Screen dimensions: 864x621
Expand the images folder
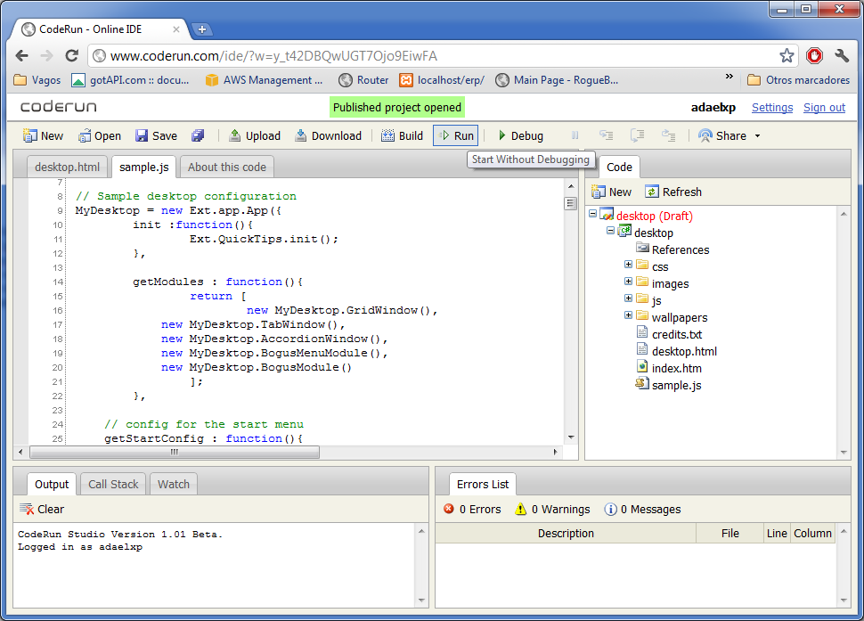[x=628, y=282]
